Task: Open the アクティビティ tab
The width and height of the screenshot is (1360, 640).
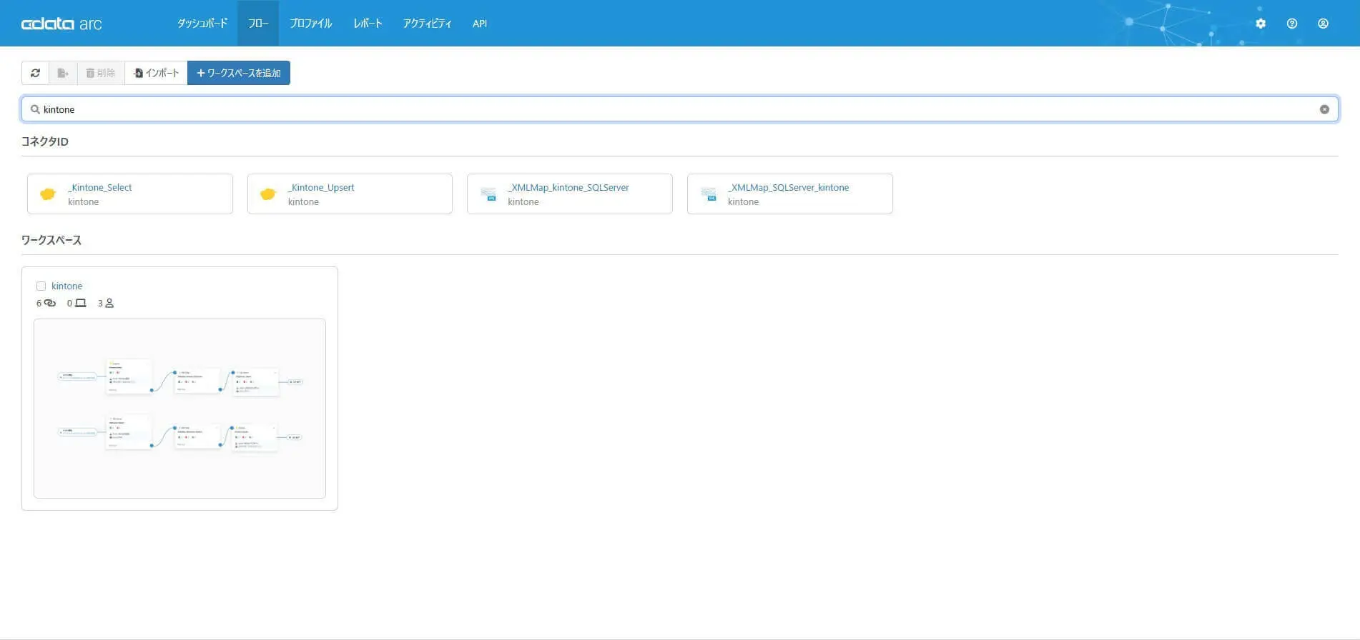Action: point(427,24)
